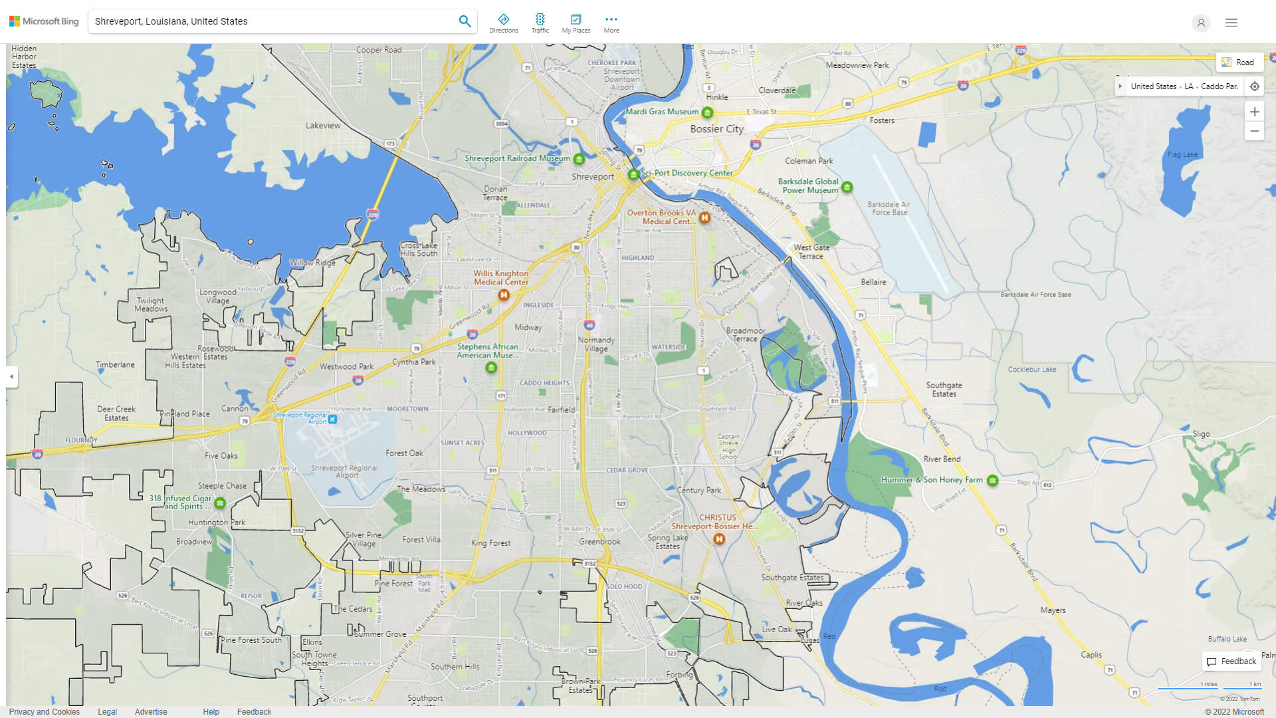Image resolution: width=1276 pixels, height=718 pixels.
Task: Click inside the Shreveport search field
Action: coord(266,21)
